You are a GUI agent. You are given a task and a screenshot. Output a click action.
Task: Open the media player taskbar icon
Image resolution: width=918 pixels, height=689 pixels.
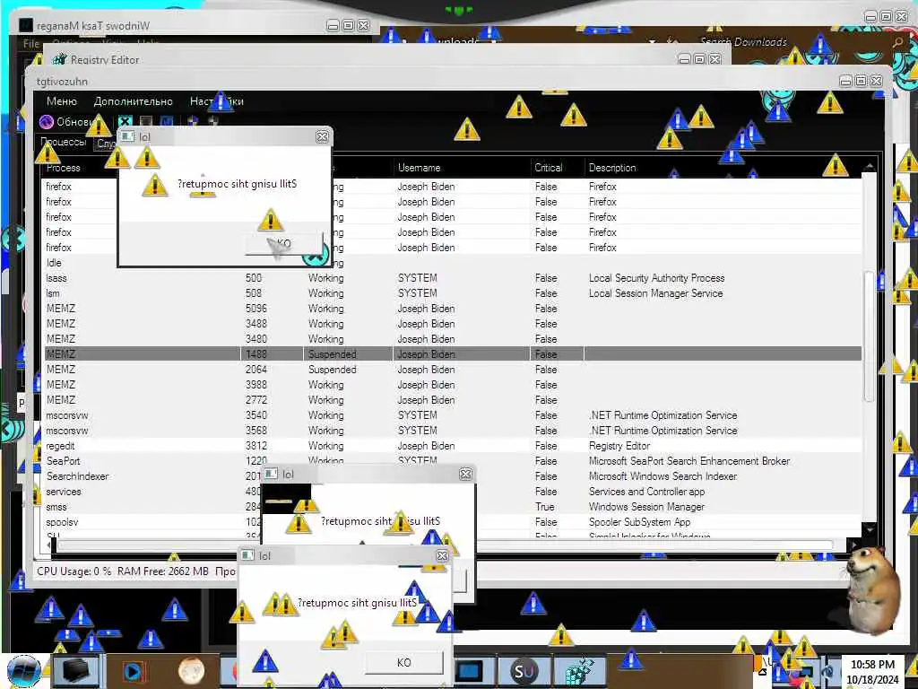click(x=134, y=671)
